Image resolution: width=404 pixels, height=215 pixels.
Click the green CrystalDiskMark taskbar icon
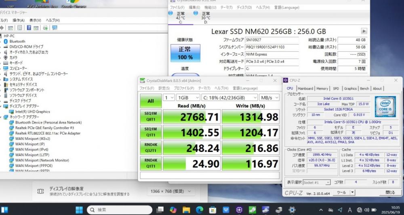(x=252, y=210)
